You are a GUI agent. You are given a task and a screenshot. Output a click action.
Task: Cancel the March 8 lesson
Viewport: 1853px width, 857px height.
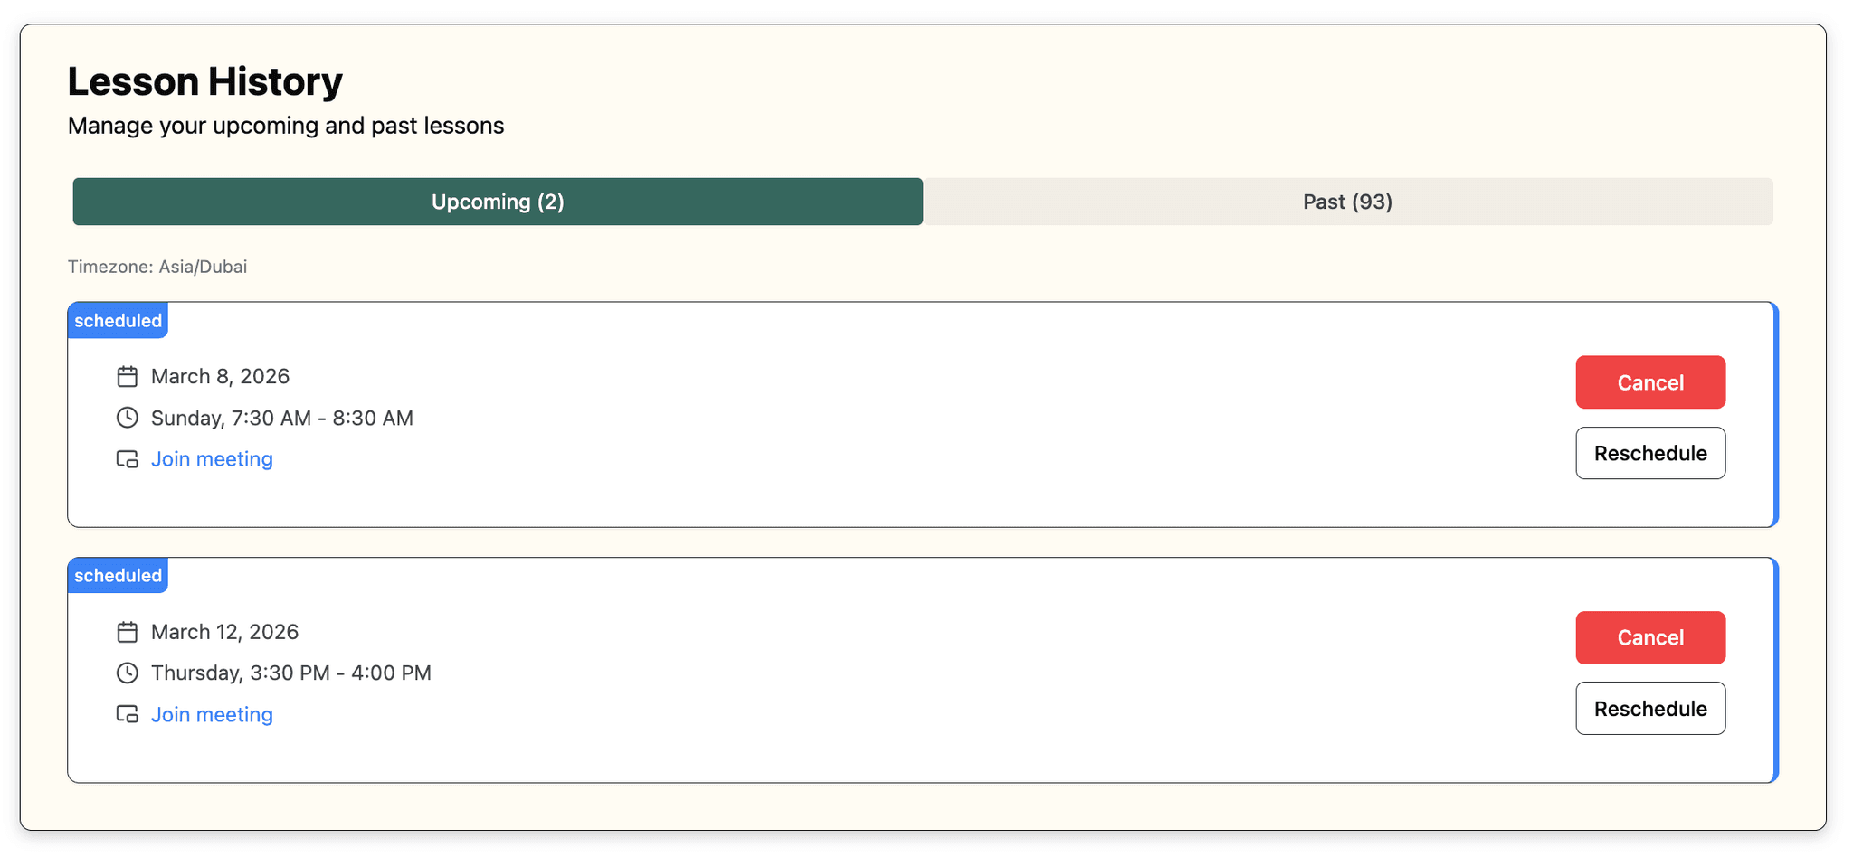pyautogui.click(x=1650, y=381)
